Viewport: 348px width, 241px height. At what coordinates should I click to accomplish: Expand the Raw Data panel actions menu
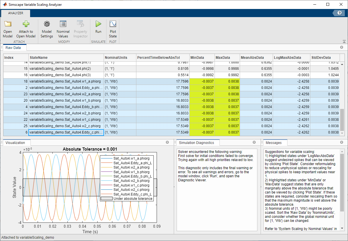[341, 47]
